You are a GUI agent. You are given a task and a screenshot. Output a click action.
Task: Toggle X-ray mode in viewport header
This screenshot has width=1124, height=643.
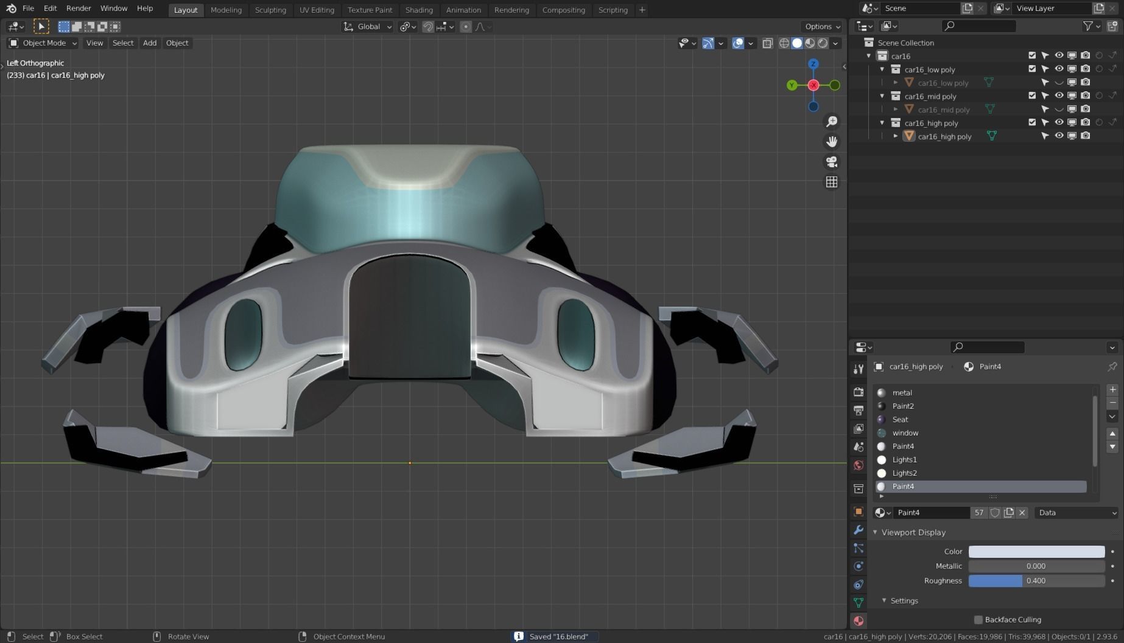click(767, 43)
